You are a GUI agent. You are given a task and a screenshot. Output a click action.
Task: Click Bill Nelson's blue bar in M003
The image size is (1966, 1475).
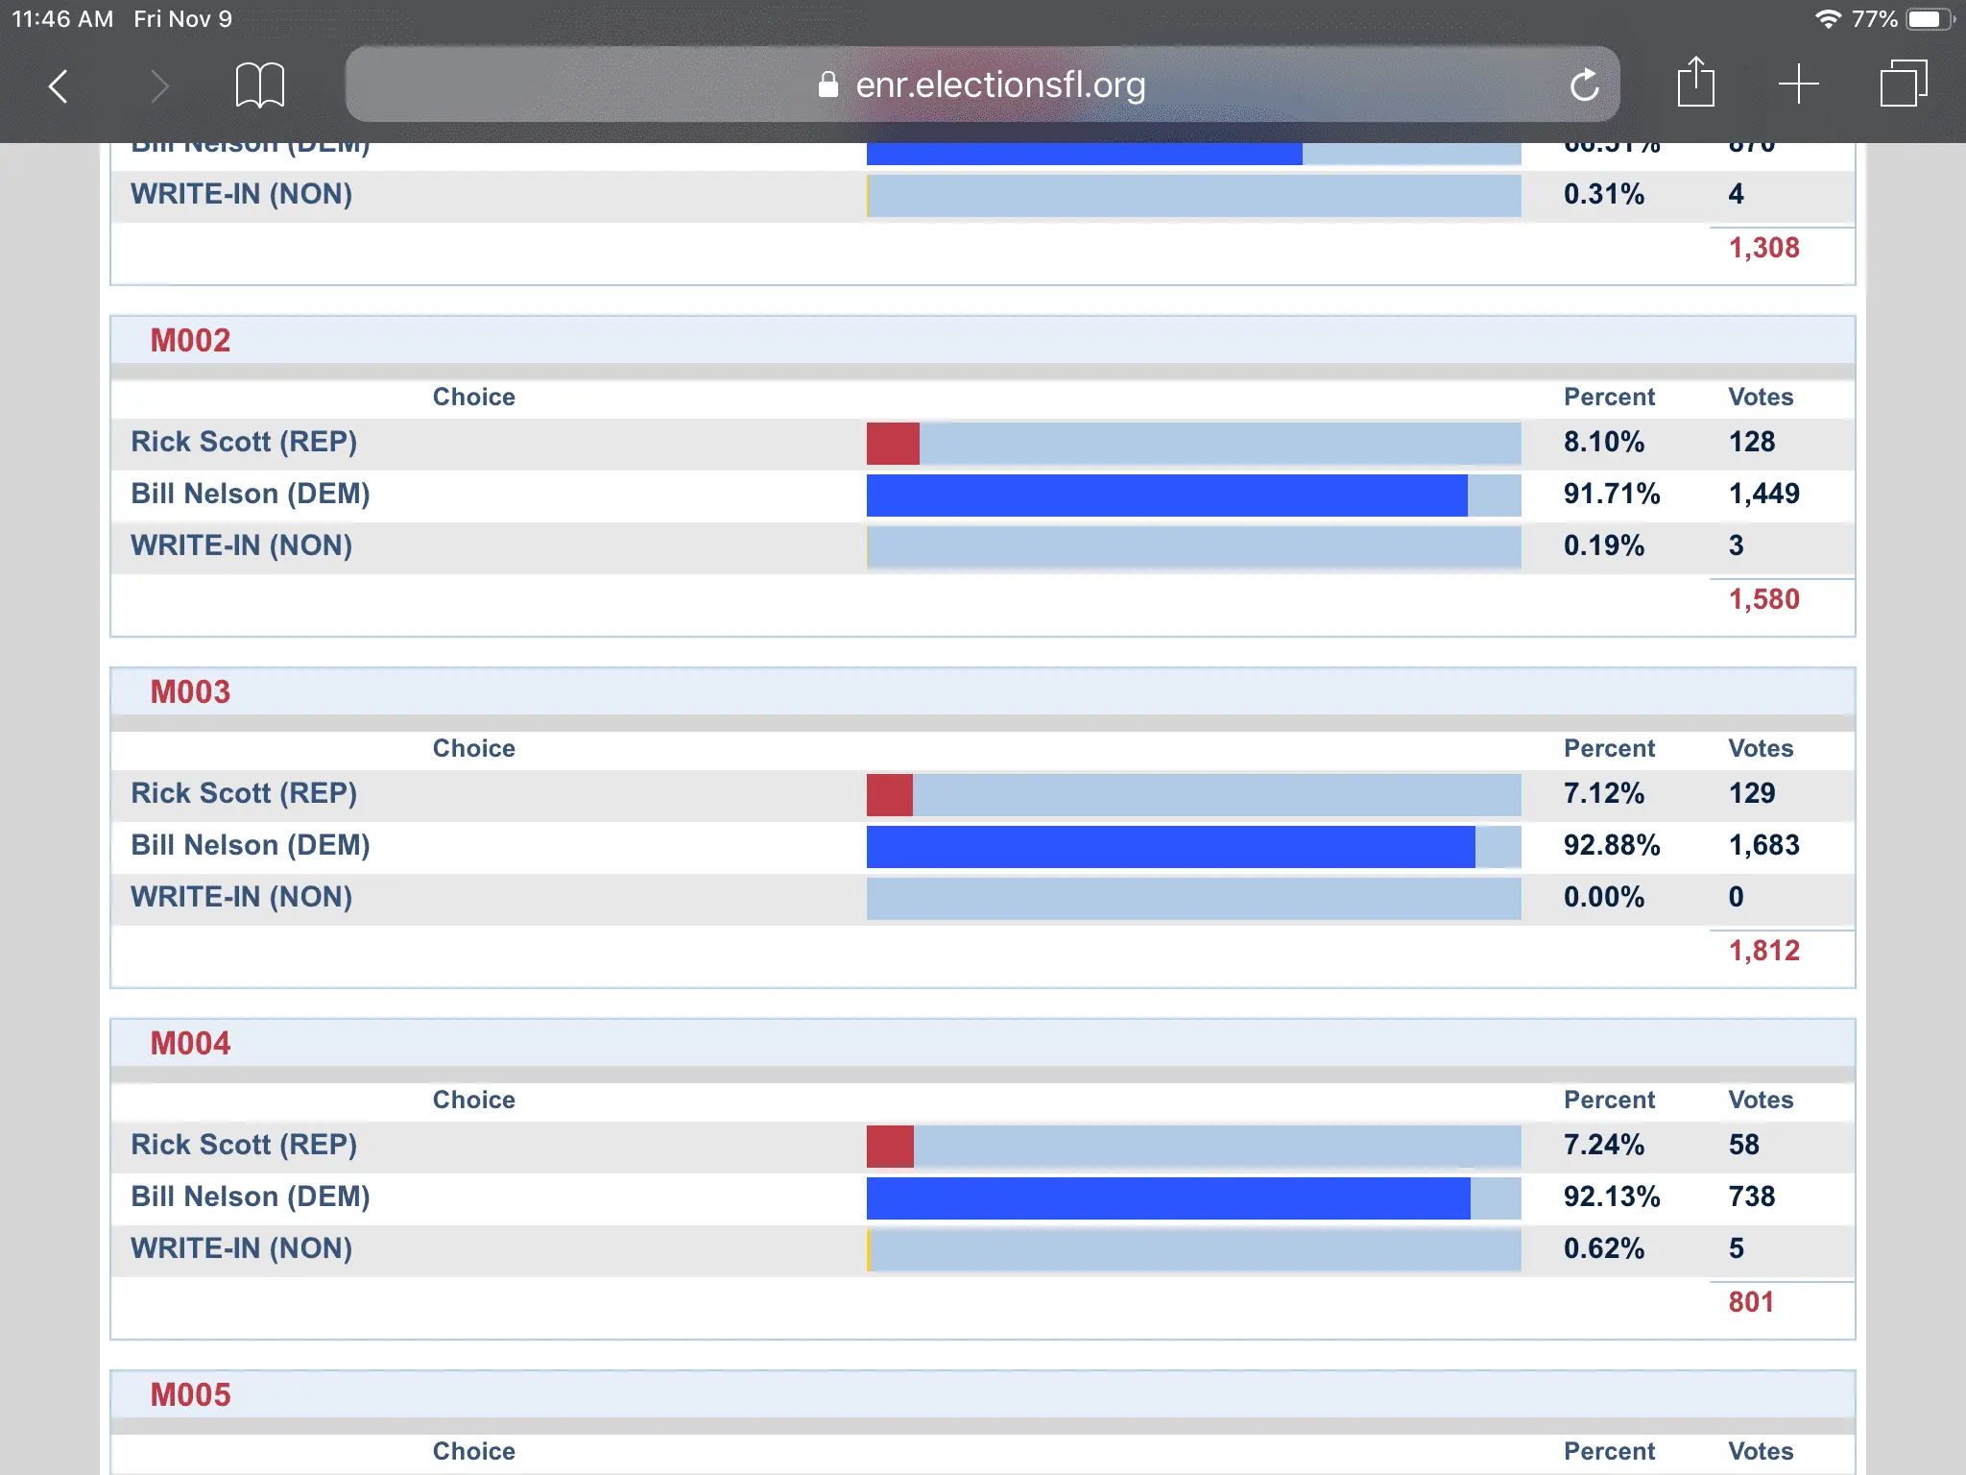1169,846
